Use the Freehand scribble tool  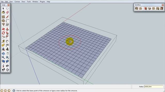(x=7, y=25)
